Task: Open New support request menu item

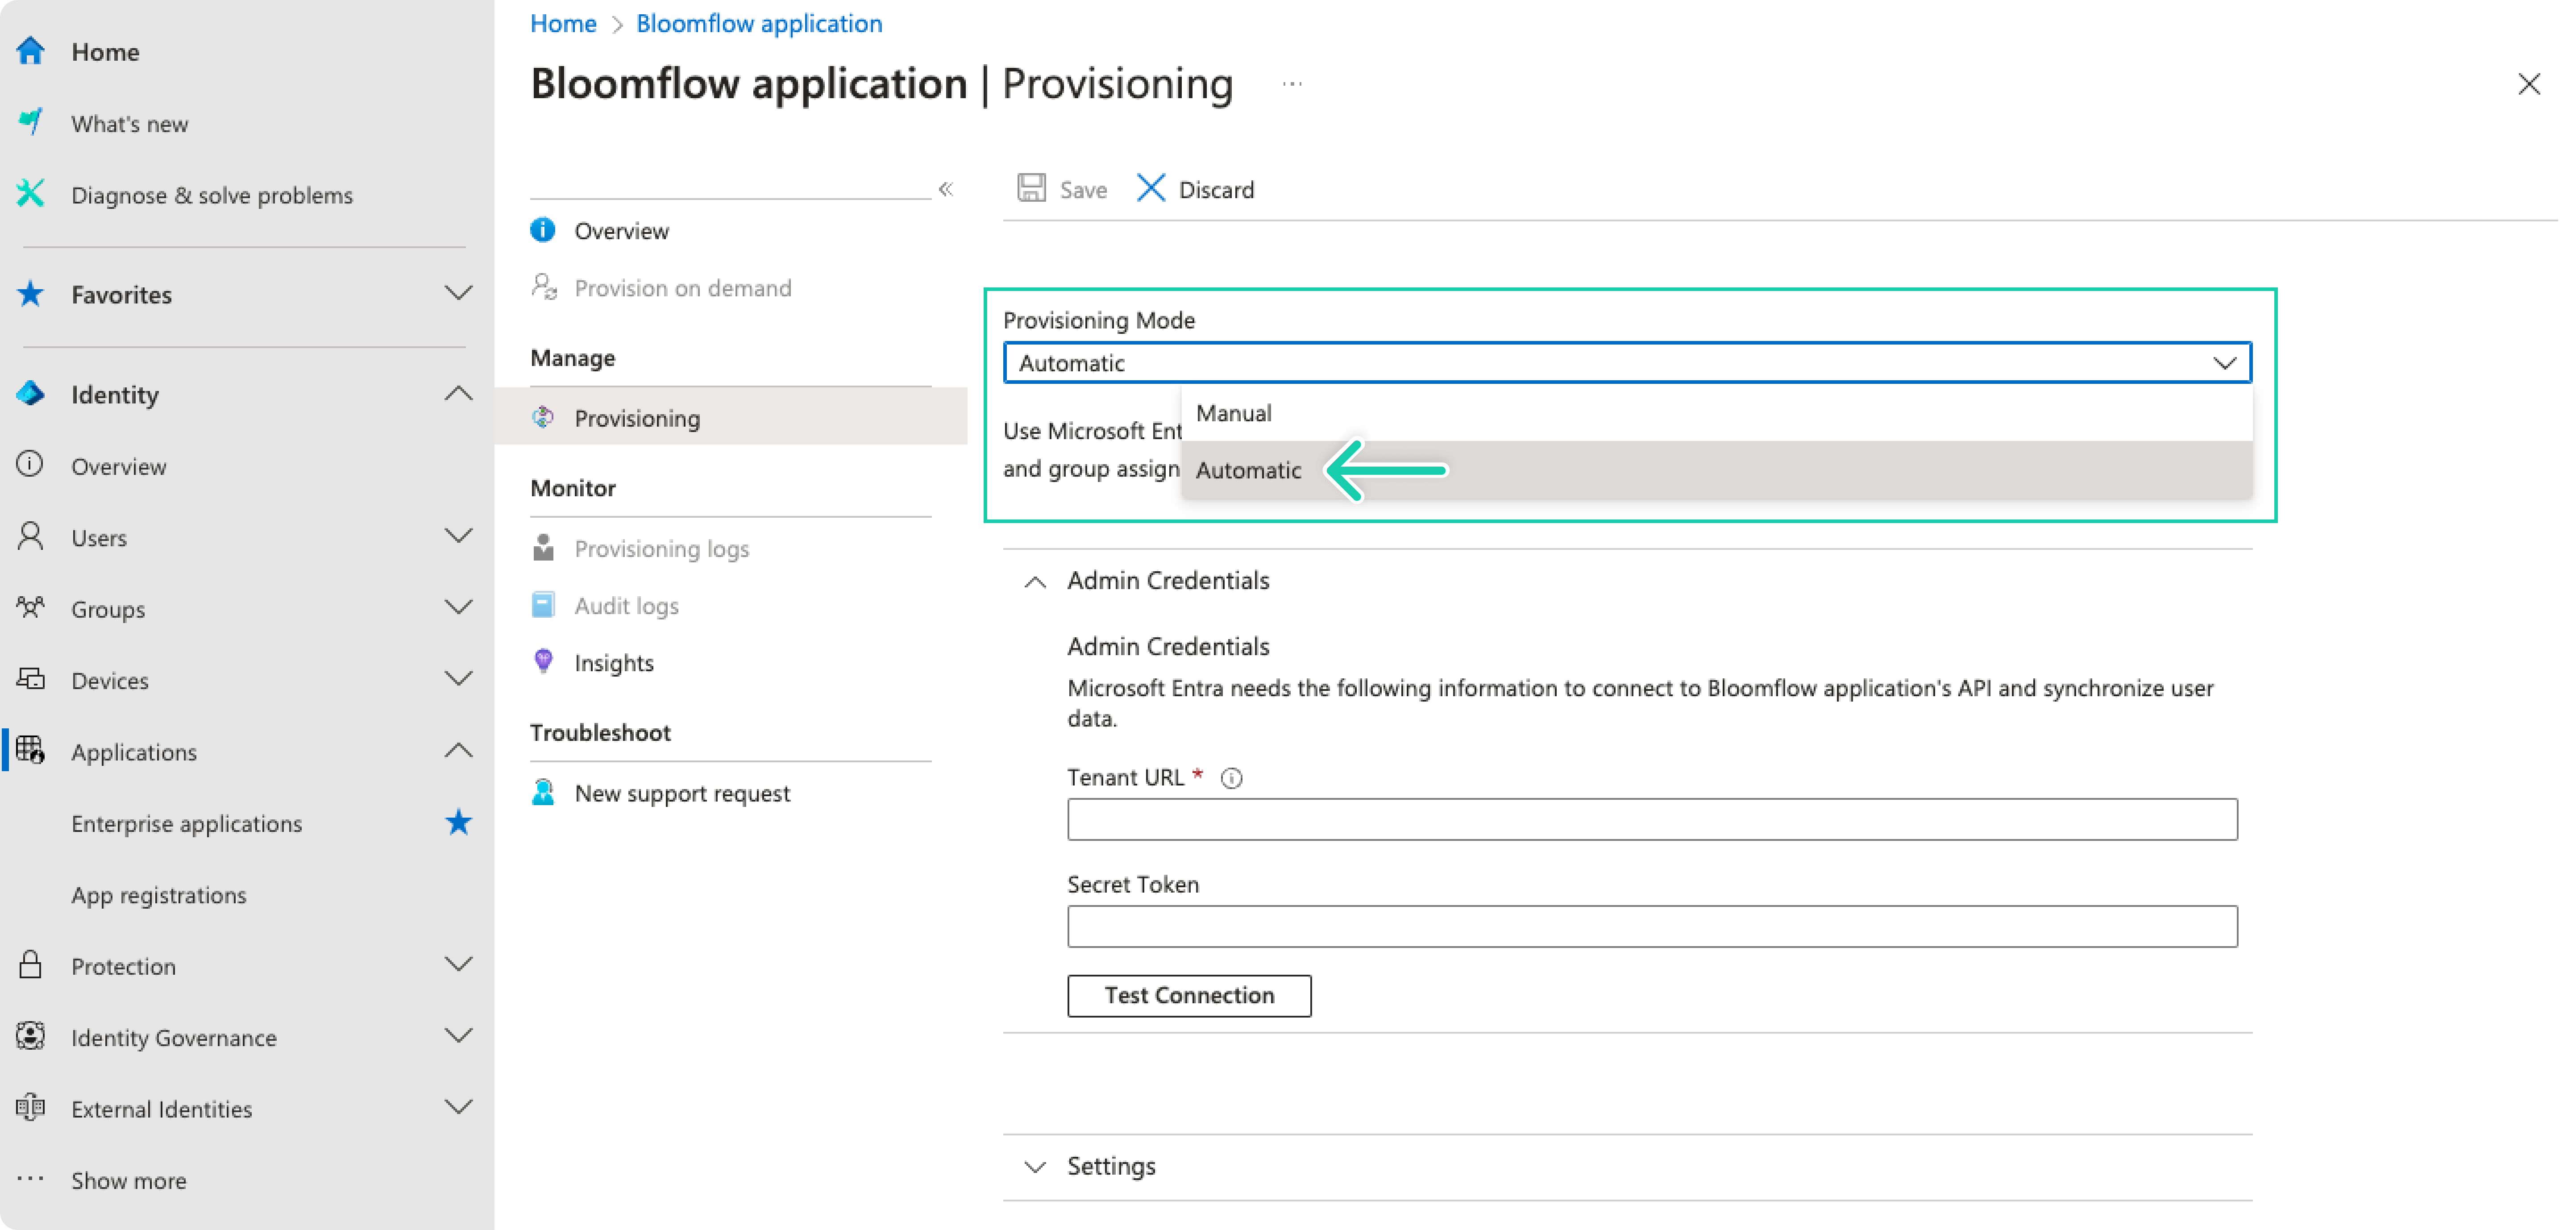Action: (x=682, y=793)
